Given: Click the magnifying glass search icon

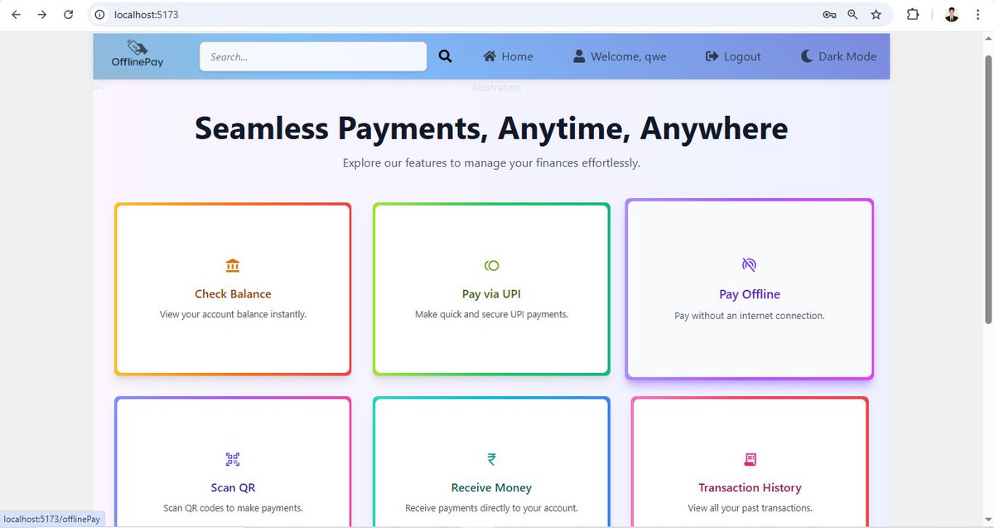Looking at the screenshot, I should click(445, 56).
